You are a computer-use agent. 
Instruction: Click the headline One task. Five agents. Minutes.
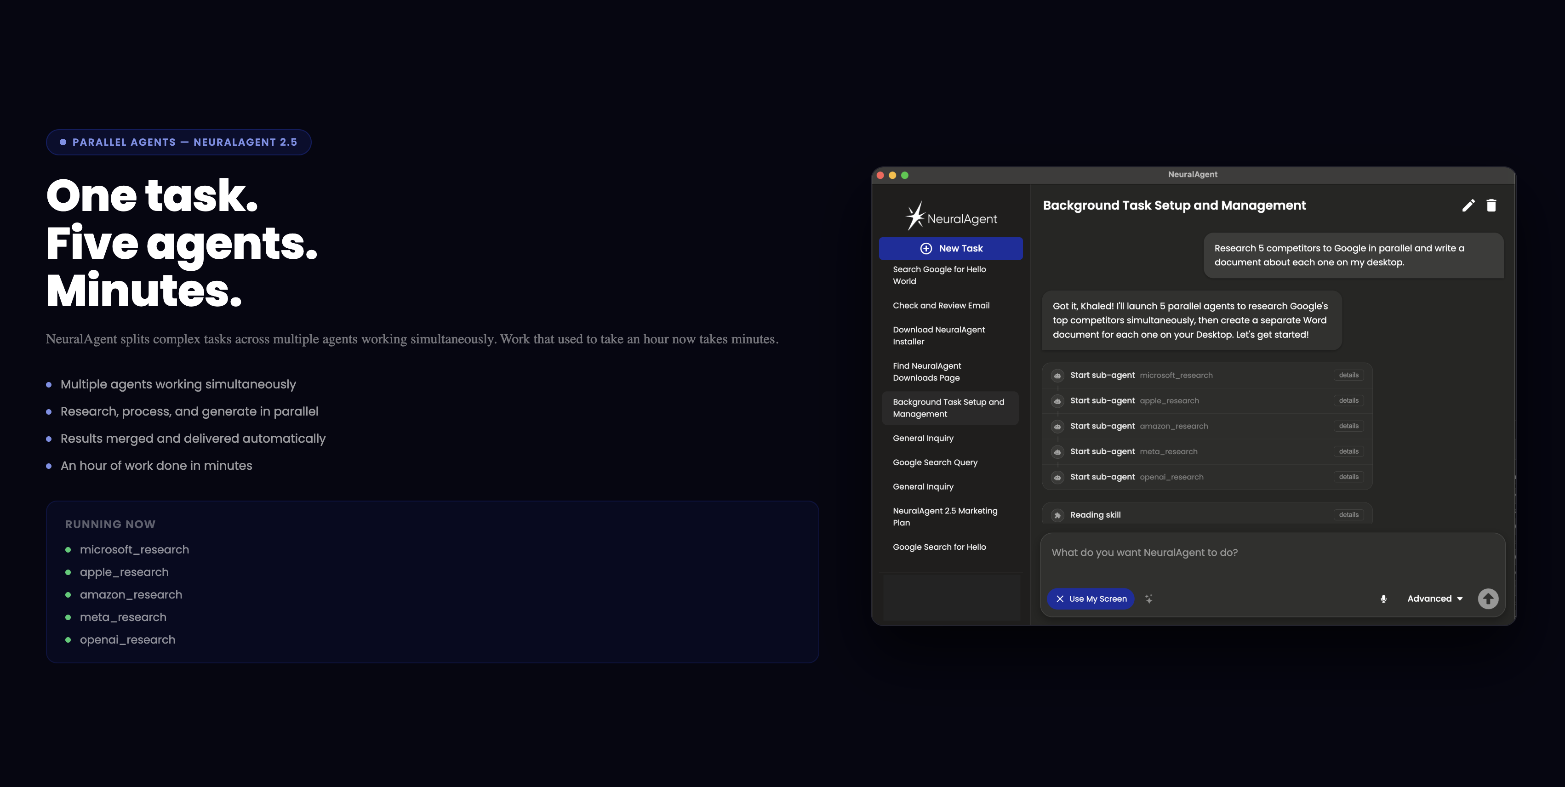click(182, 243)
